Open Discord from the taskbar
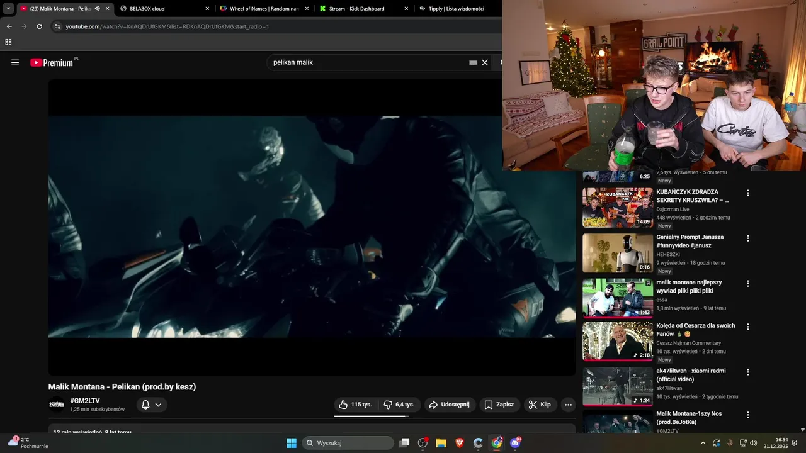This screenshot has height=453, width=806. (515, 443)
